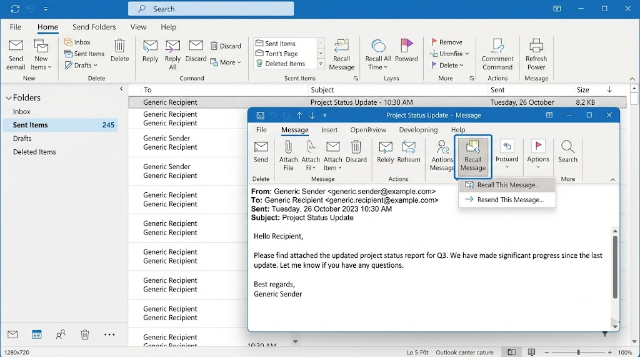Click Antions Message in message window
Viewport: 640px width, 357px height.
[x=442, y=155]
